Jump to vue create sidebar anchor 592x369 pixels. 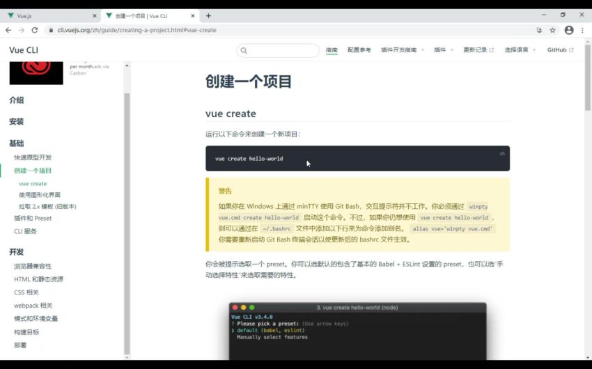pyautogui.click(x=33, y=184)
